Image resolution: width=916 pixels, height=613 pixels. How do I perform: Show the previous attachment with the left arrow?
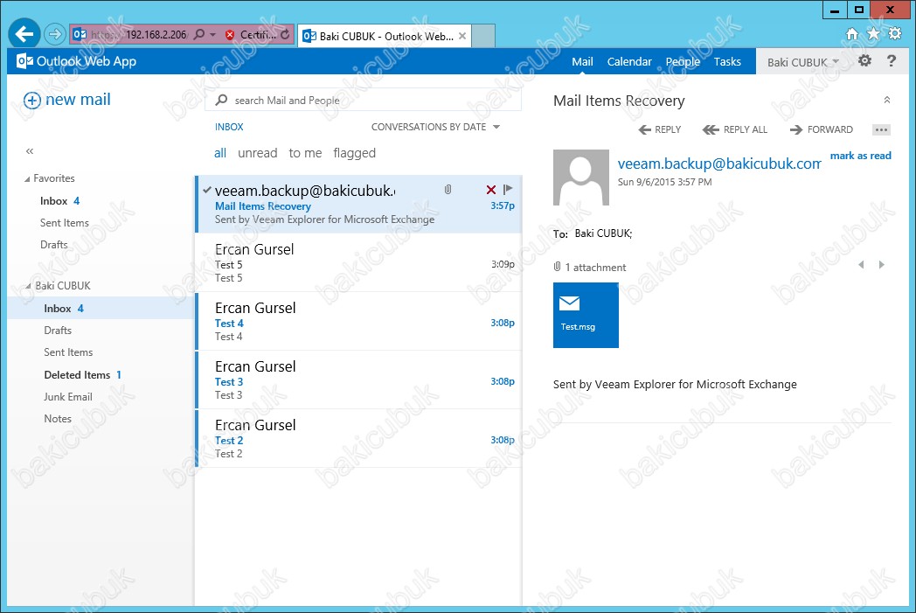861,265
